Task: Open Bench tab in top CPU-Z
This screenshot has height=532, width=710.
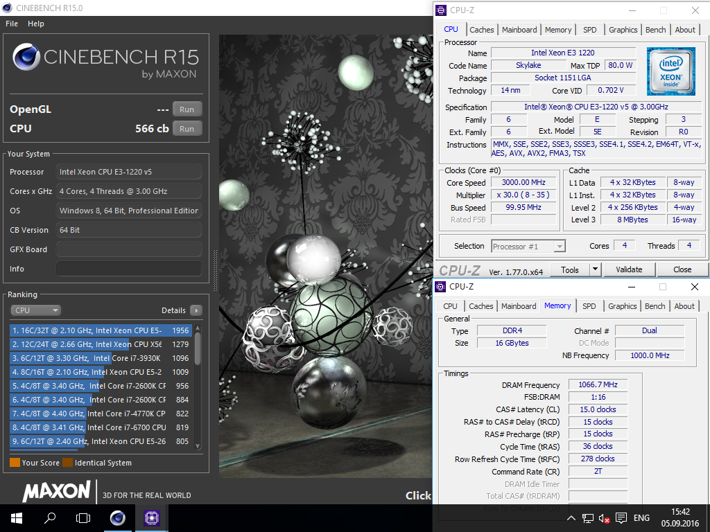Action: [656, 30]
